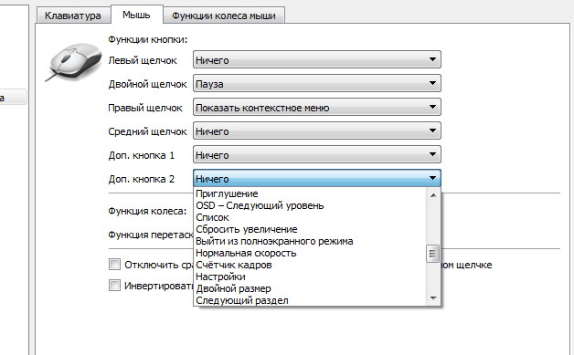Expand the Средний щелчок dropdown
Viewport: 574px width, 355px height.
[x=317, y=131]
